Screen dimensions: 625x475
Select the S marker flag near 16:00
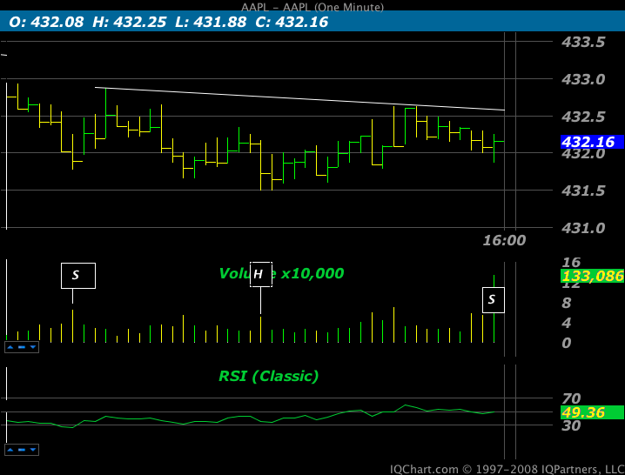coord(494,300)
